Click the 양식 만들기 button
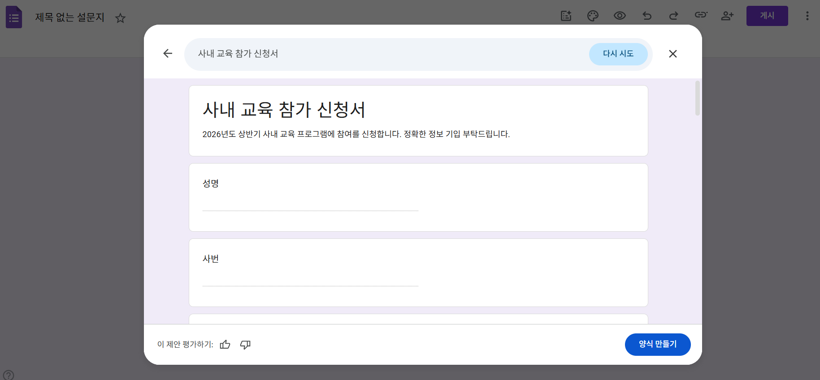This screenshot has width=820, height=380. tap(657, 344)
